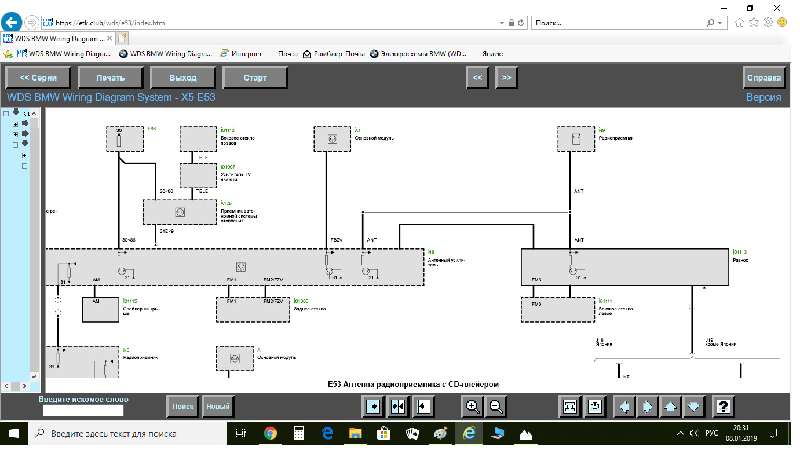Select the WDS BMW Wiring Diagram browser tab

[57, 39]
